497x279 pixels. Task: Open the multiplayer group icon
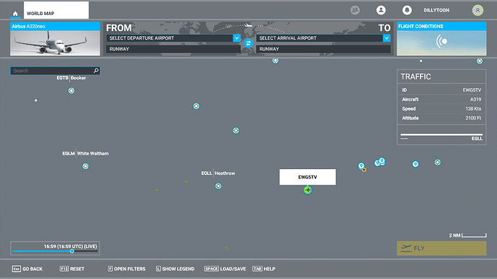[355, 10]
